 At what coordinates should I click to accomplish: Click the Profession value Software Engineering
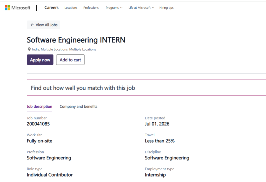point(49,158)
